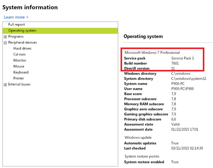Select the Programs tree item
The height and width of the screenshot is (168, 213).
click(x=16, y=37)
